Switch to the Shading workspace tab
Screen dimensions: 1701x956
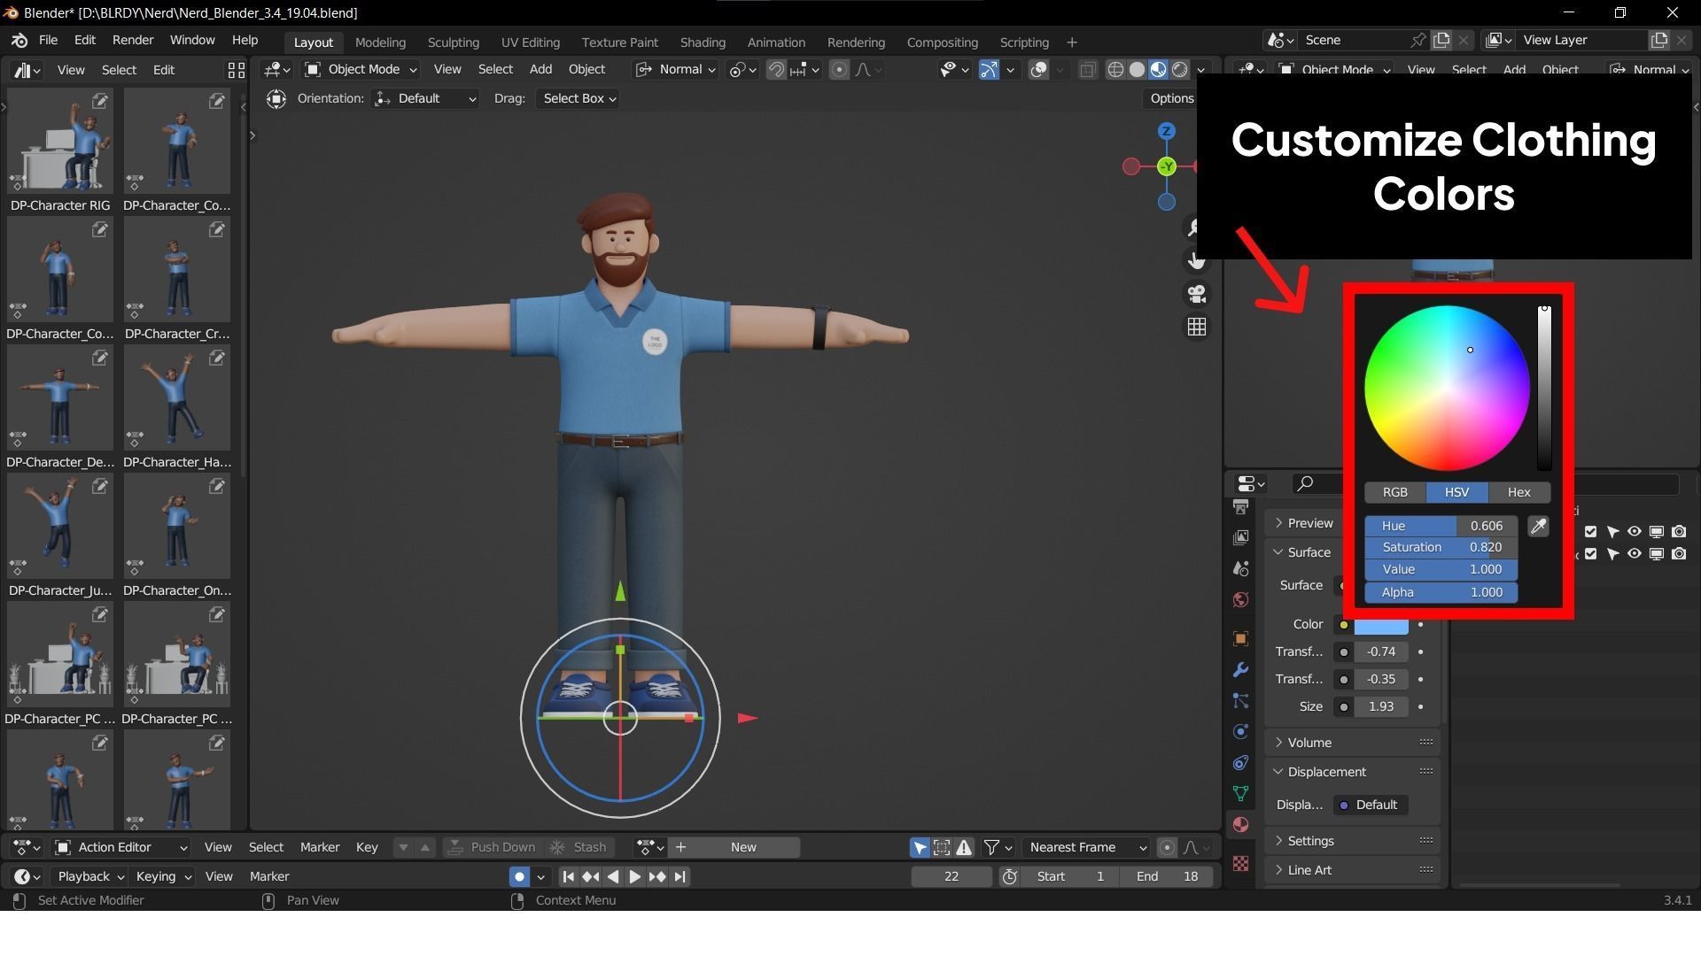click(703, 42)
